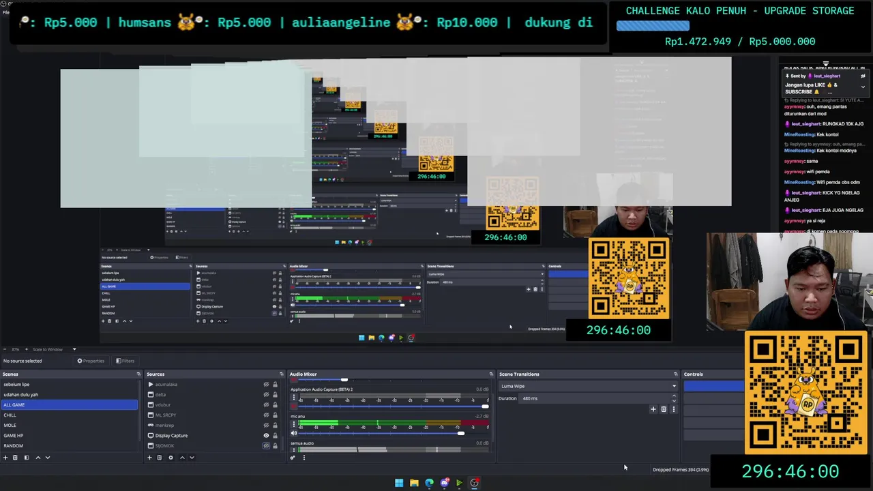
Task: Click the Properties button
Action: point(91,361)
